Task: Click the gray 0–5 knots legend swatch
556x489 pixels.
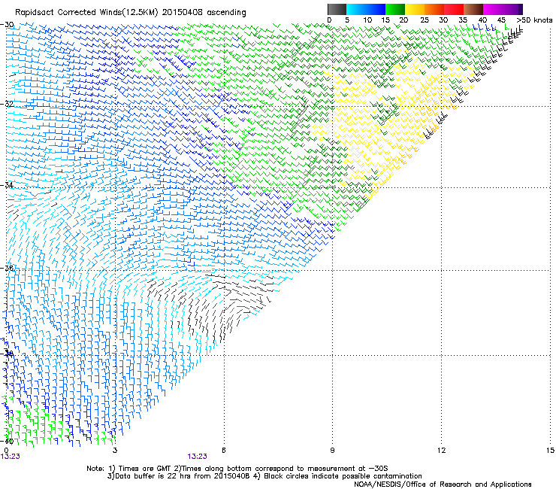Action: click(x=337, y=9)
